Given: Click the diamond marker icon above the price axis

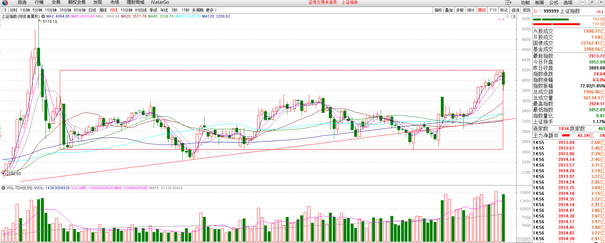Looking at the screenshot, I should pos(508,16).
